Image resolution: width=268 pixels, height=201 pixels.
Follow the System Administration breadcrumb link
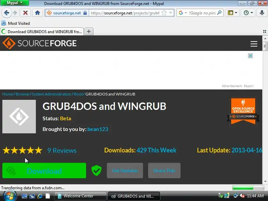coord(52,94)
